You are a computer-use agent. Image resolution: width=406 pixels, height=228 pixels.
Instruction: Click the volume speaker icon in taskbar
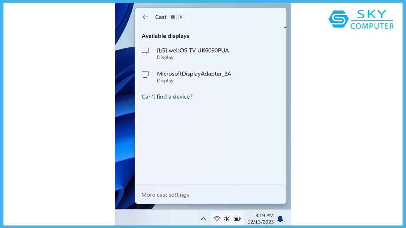click(226, 218)
